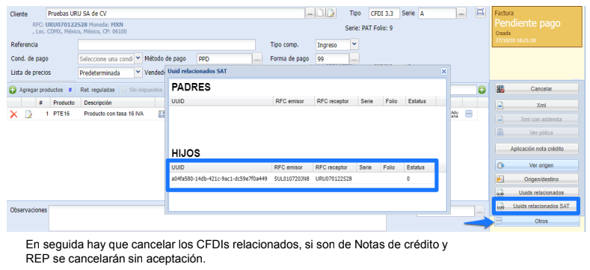The image size is (590, 270).
Task: Click Serie A input field
Action: 437,13
